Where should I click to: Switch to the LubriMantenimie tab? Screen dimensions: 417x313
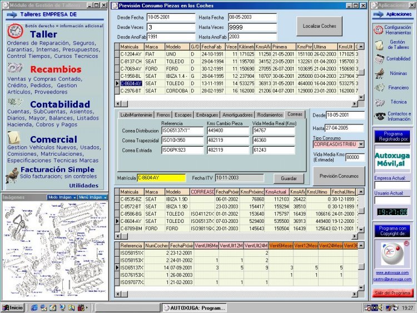(136, 115)
